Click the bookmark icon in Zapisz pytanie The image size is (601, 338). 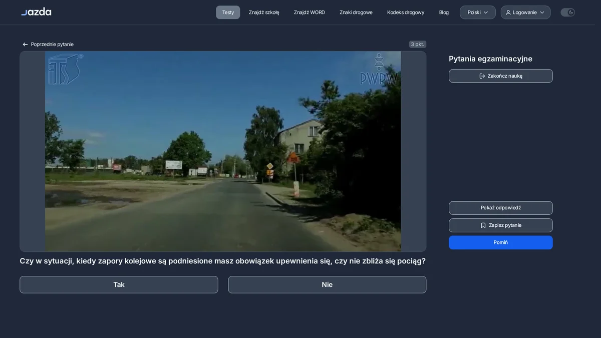coord(483,225)
